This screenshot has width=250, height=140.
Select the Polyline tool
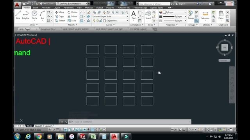pos(25,15)
